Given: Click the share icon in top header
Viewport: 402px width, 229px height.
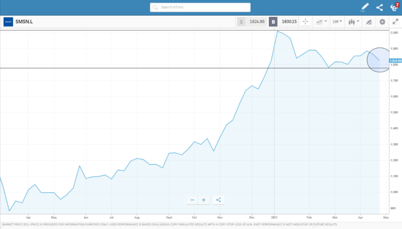Looking at the screenshot, I should click(379, 7).
